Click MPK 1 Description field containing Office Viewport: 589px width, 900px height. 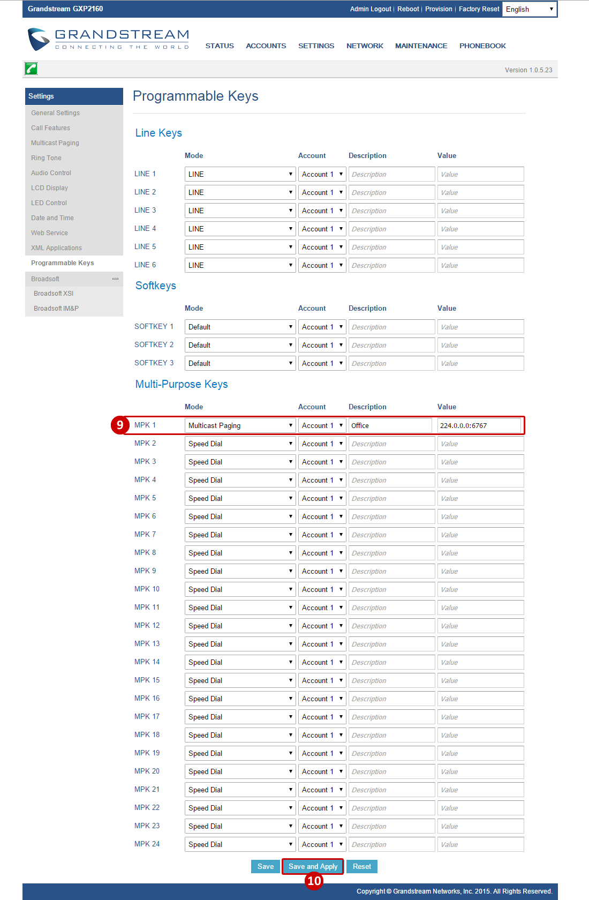click(x=390, y=425)
